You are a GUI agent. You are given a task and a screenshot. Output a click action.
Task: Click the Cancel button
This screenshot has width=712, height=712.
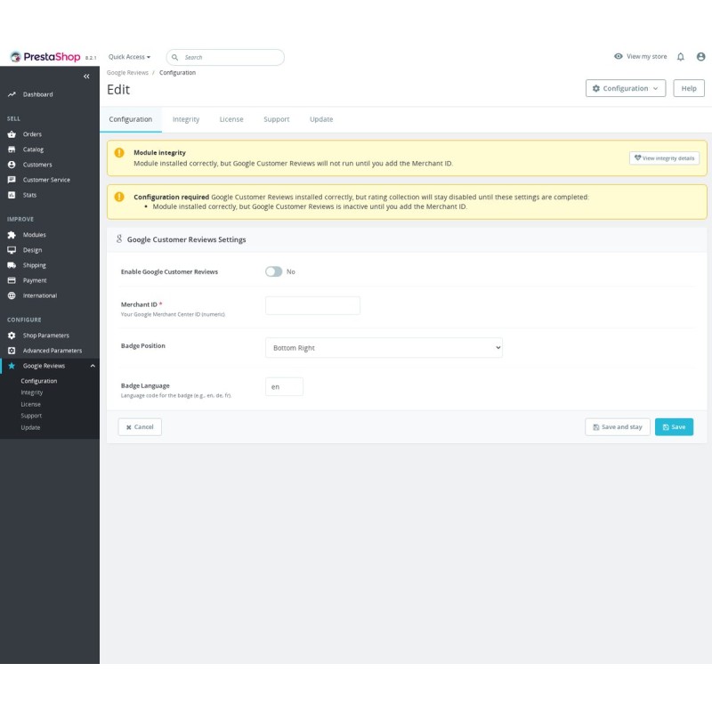coord(140,427)
